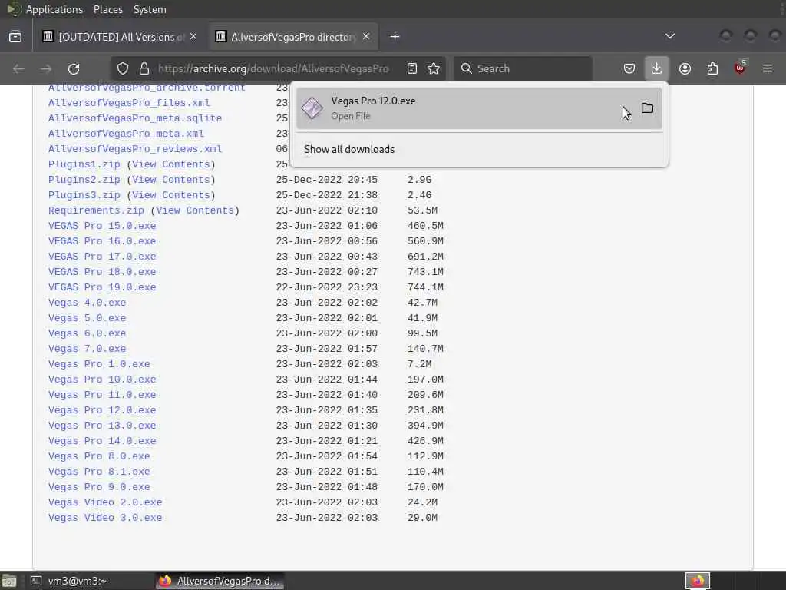Open the System menu

tap(150, 9)
